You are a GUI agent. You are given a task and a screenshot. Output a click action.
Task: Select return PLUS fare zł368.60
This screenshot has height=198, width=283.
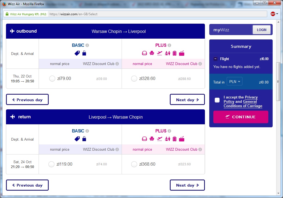(x=134, y=164)
